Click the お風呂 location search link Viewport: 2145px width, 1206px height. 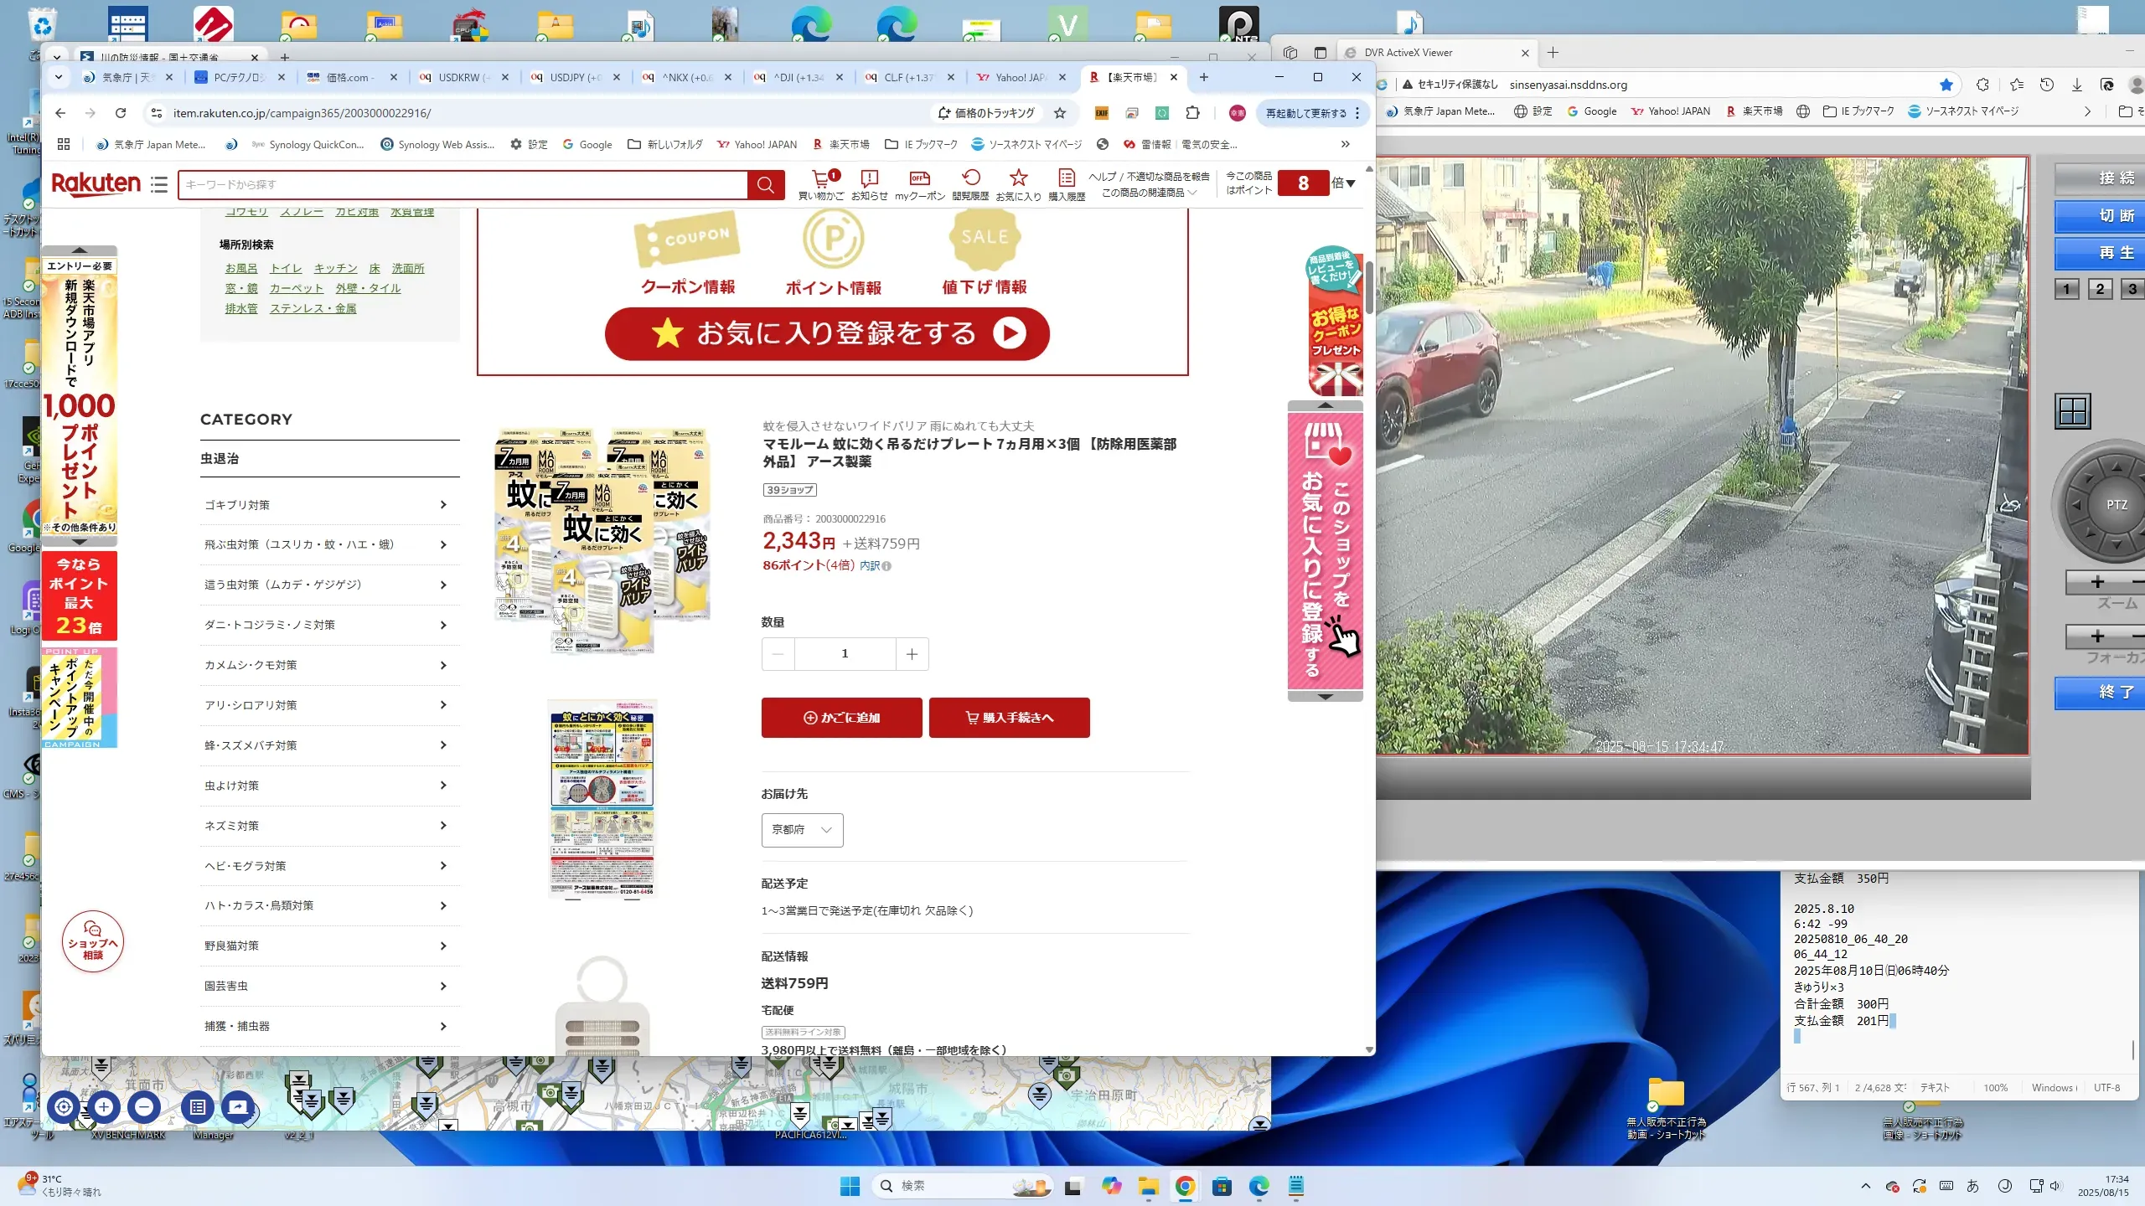click(241, 268)
